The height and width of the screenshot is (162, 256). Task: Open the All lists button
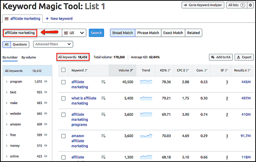click(x=237, y=5)
